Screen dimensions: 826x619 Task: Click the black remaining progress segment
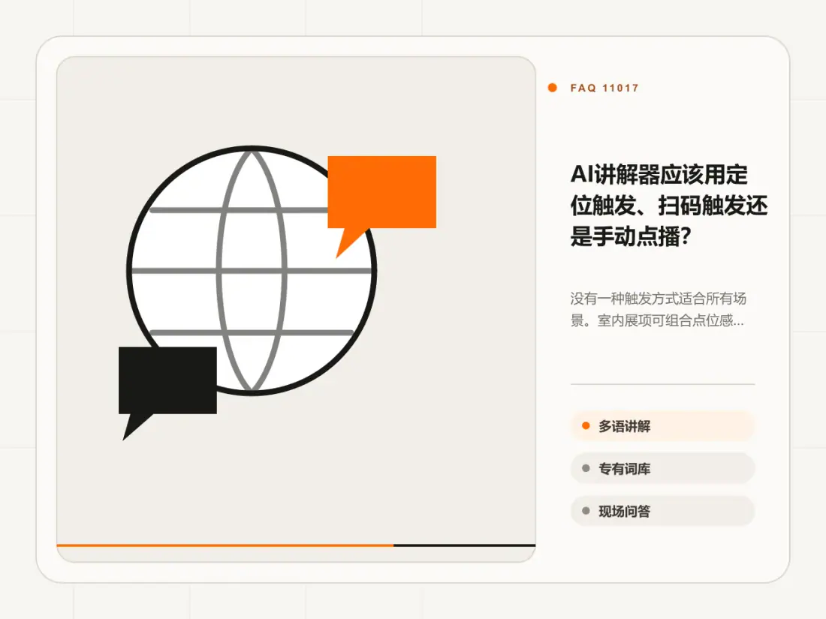tap(465, 545)
